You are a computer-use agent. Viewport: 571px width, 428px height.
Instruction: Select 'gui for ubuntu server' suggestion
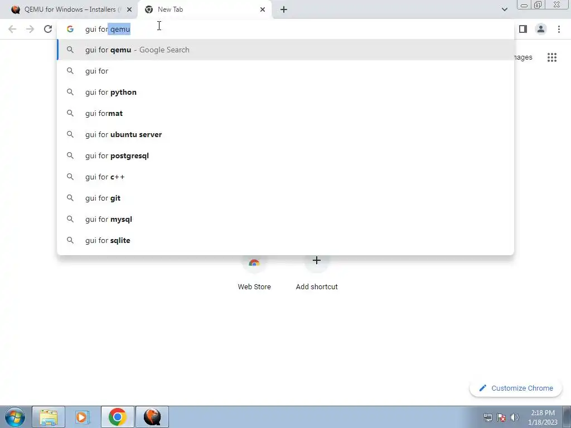(285, 134)
